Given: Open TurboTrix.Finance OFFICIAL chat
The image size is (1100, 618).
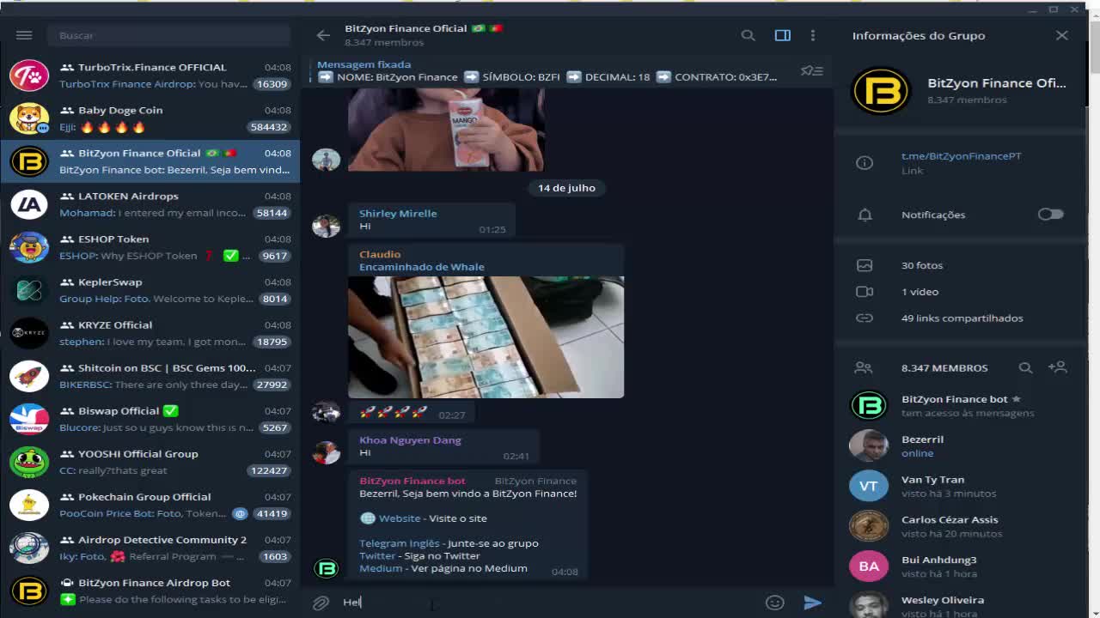Looking at the screenshot, I should pos(150,76).
